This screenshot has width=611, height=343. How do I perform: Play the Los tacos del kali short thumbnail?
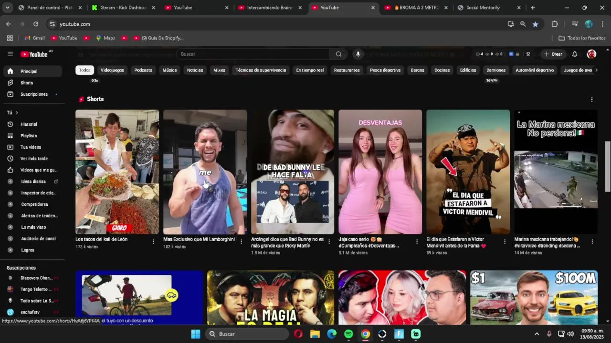[117, 172]
